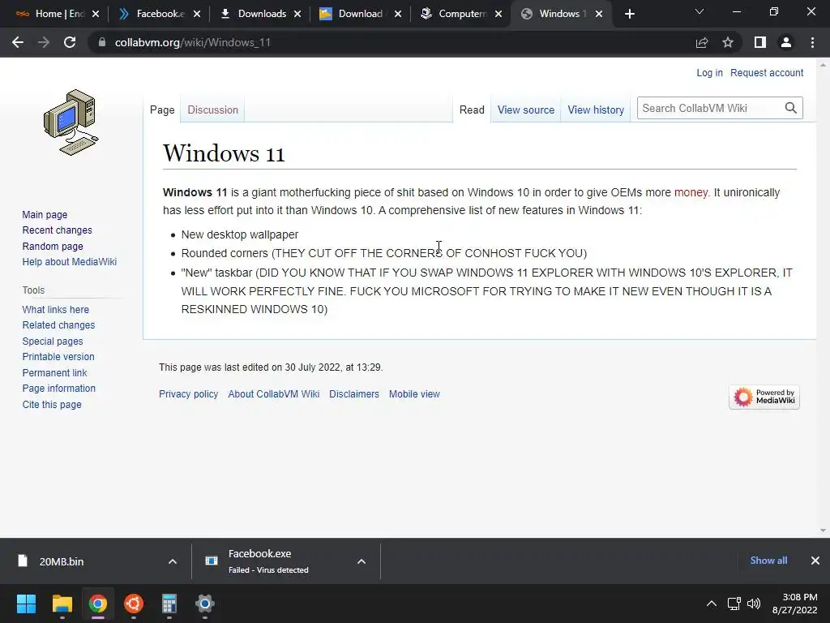This screenshot has height=623, width=830.
Task: Open About CollabVM Wiki link
Action: [x=274, y=394]
